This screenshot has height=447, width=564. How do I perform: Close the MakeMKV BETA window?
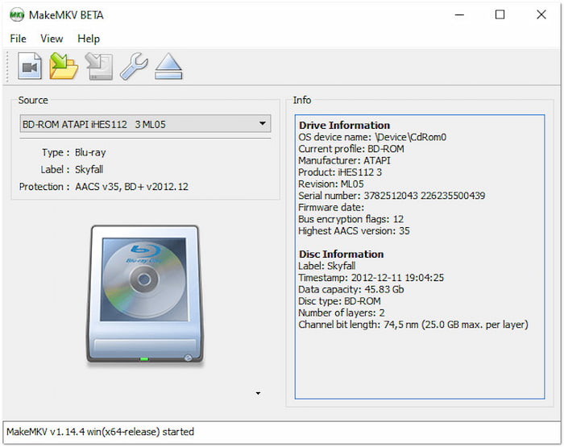click(x=541, y=14)
